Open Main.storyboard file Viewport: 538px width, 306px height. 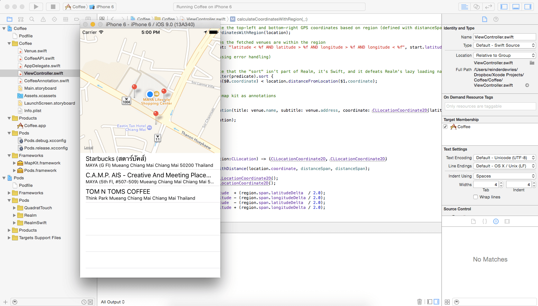click(x=40, y=88)
